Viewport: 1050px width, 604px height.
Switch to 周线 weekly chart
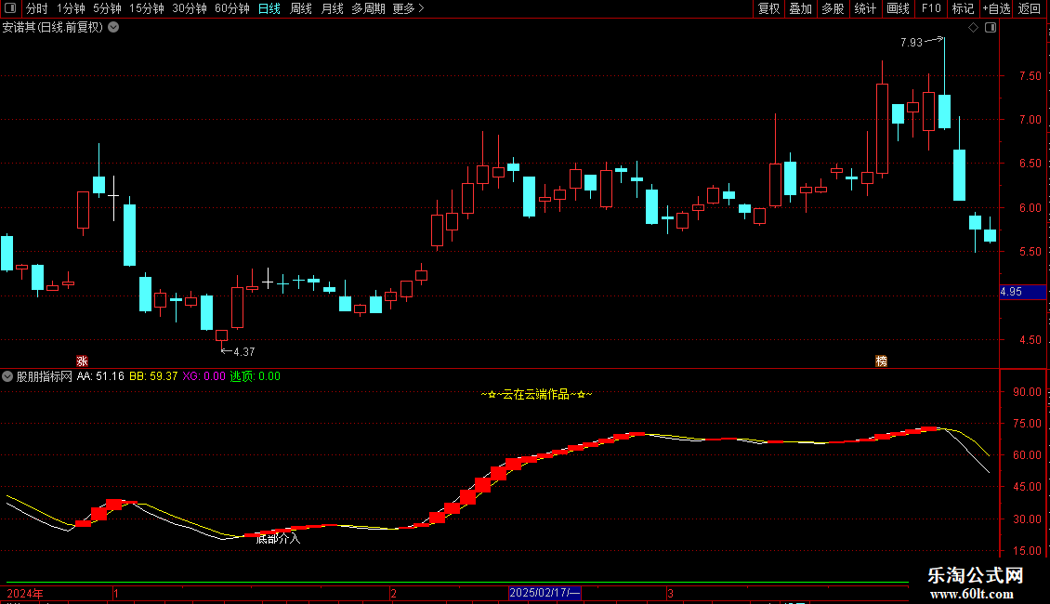301,8
